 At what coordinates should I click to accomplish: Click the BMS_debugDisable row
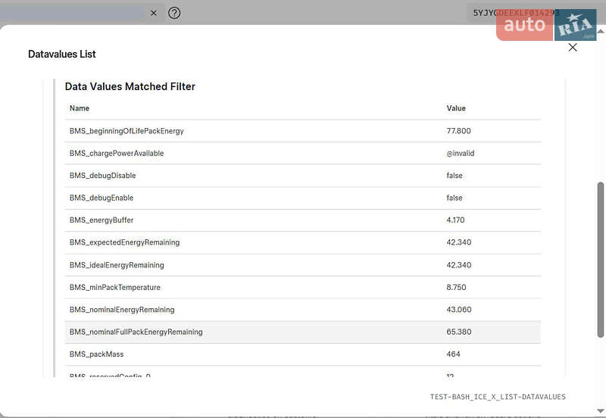point(103,176)
